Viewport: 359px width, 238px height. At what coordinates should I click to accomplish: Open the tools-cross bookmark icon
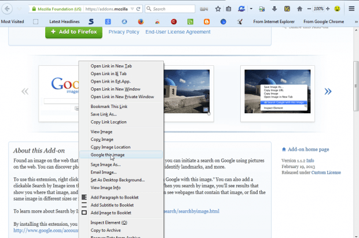coord(240,22)
